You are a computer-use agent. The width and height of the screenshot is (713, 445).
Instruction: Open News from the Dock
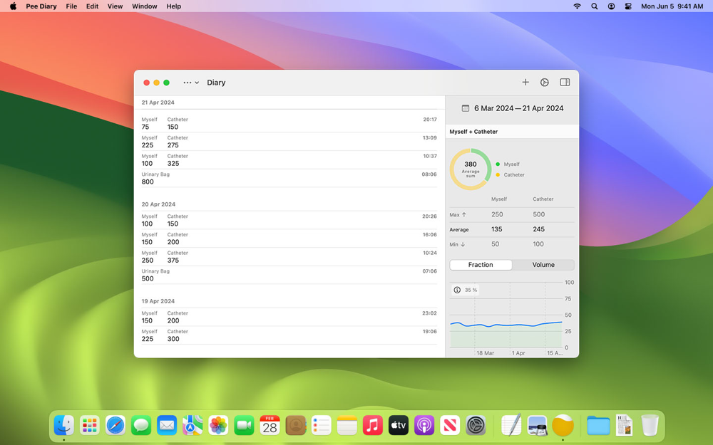tap(450, 426)
